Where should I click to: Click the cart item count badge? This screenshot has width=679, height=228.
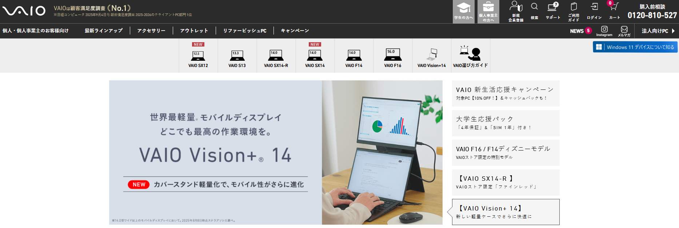tap(610, 3)
